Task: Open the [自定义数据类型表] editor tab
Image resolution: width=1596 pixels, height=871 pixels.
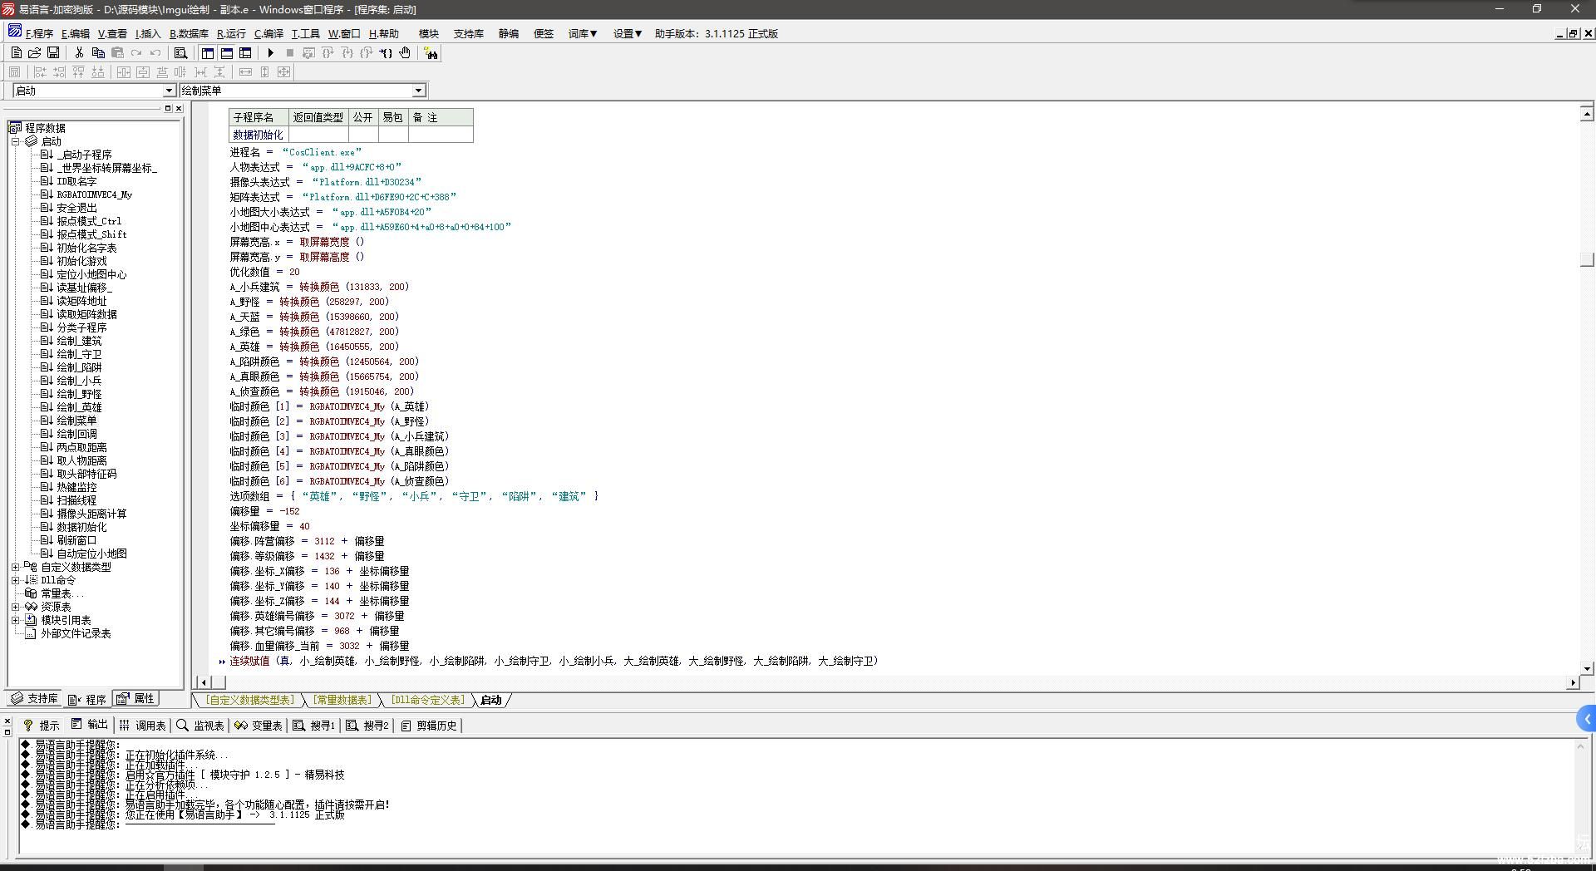Action: [249, 700]
